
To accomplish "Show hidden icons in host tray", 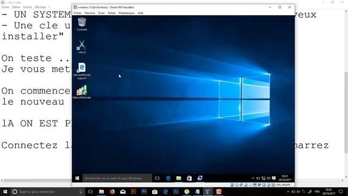I will tap(288, 192).
